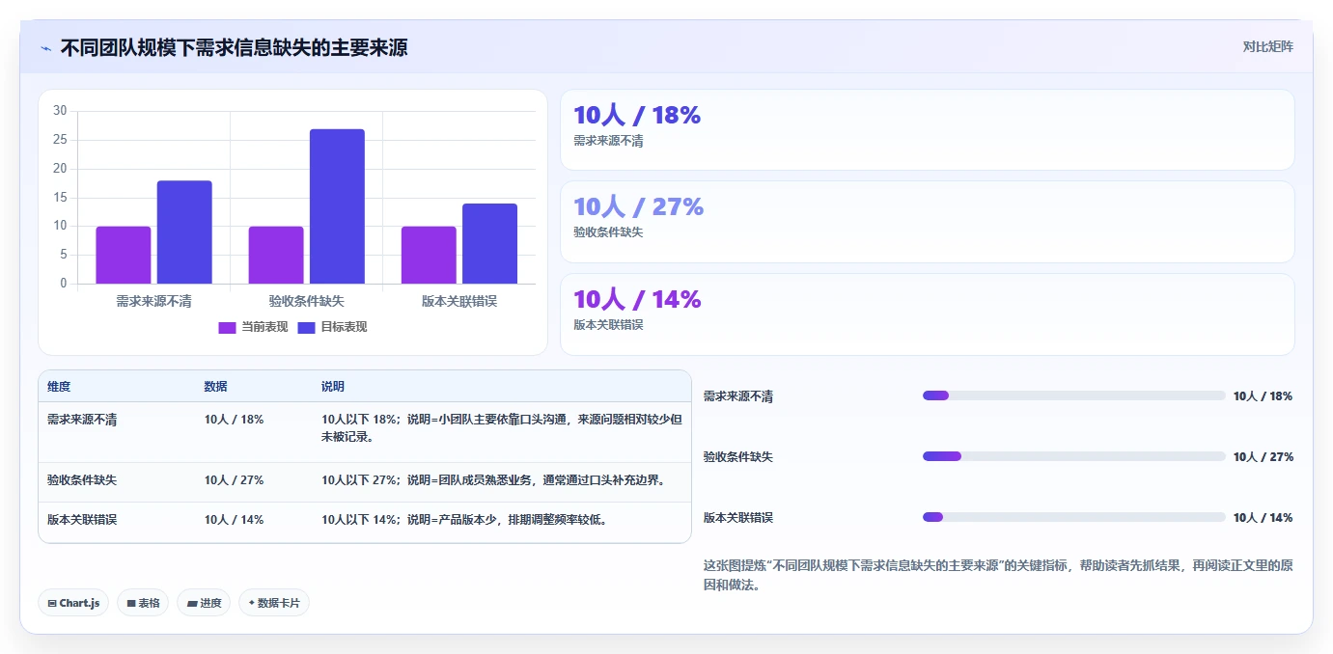Click the 当前表现 legend label
Viewport: 1333px width, 654px height.
[x=264, y=327]
